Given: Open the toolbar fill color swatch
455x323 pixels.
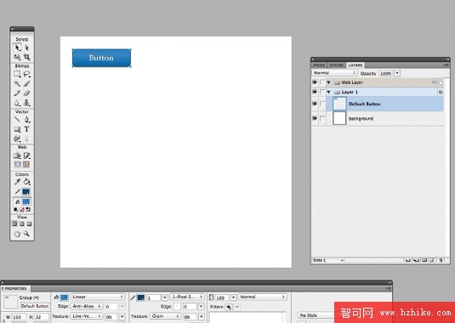Looking at the screenshot, I should coord(26,201).
